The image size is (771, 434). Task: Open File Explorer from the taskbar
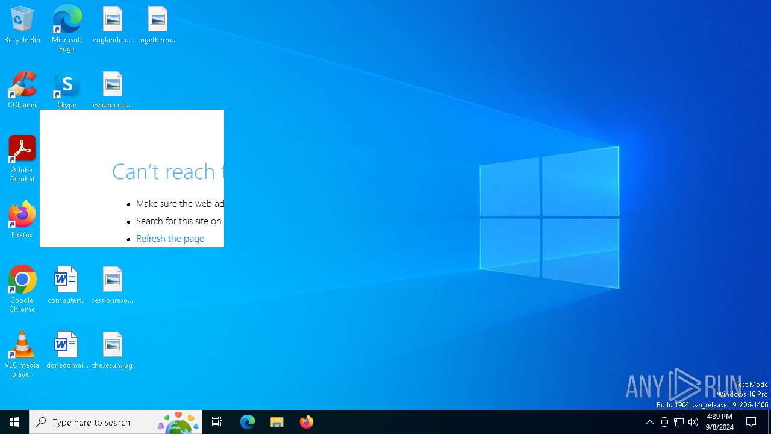(277, 422)
